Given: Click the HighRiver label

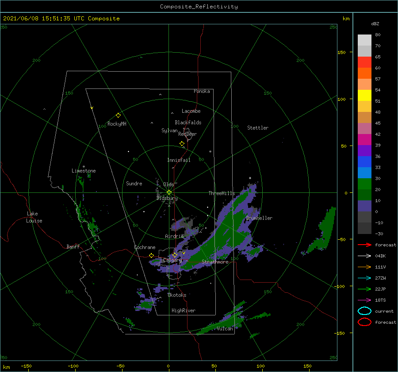Looking at the screenshot, I should [x=184, y=311].
